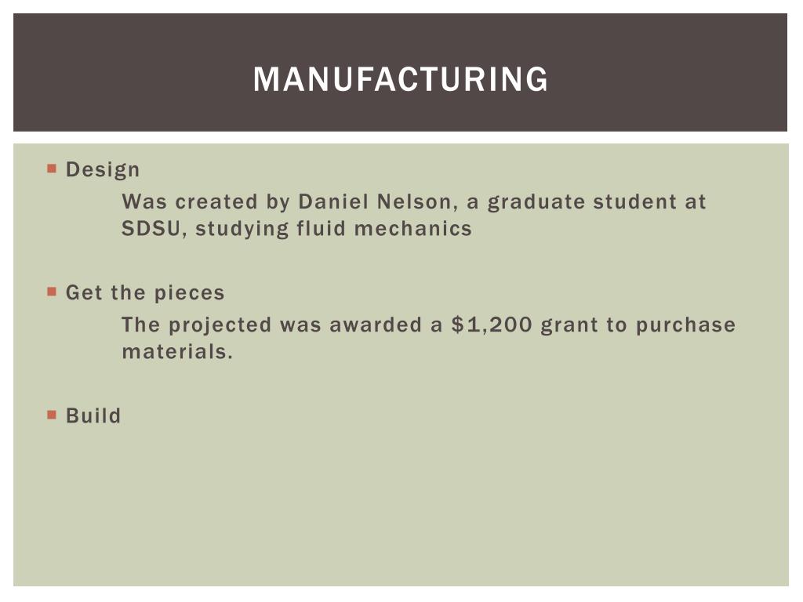Click the Get the pieces heading
The height and width of the screenshot is (602, 803).
(x=145, y=293)
